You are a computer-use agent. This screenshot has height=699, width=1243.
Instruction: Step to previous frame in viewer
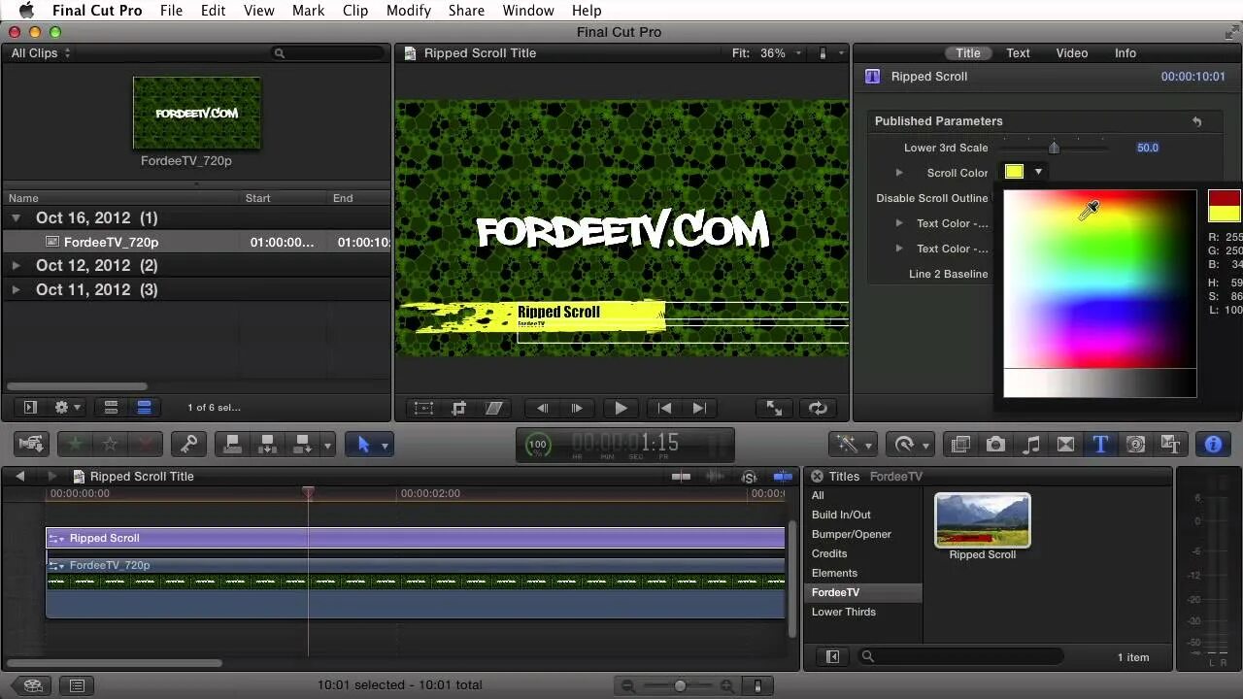(542, 408)
